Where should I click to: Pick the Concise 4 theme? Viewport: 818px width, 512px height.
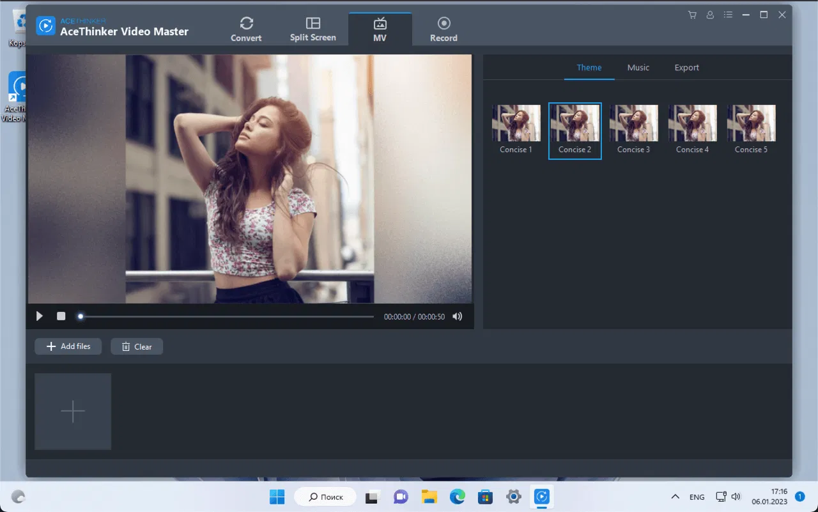692,123
